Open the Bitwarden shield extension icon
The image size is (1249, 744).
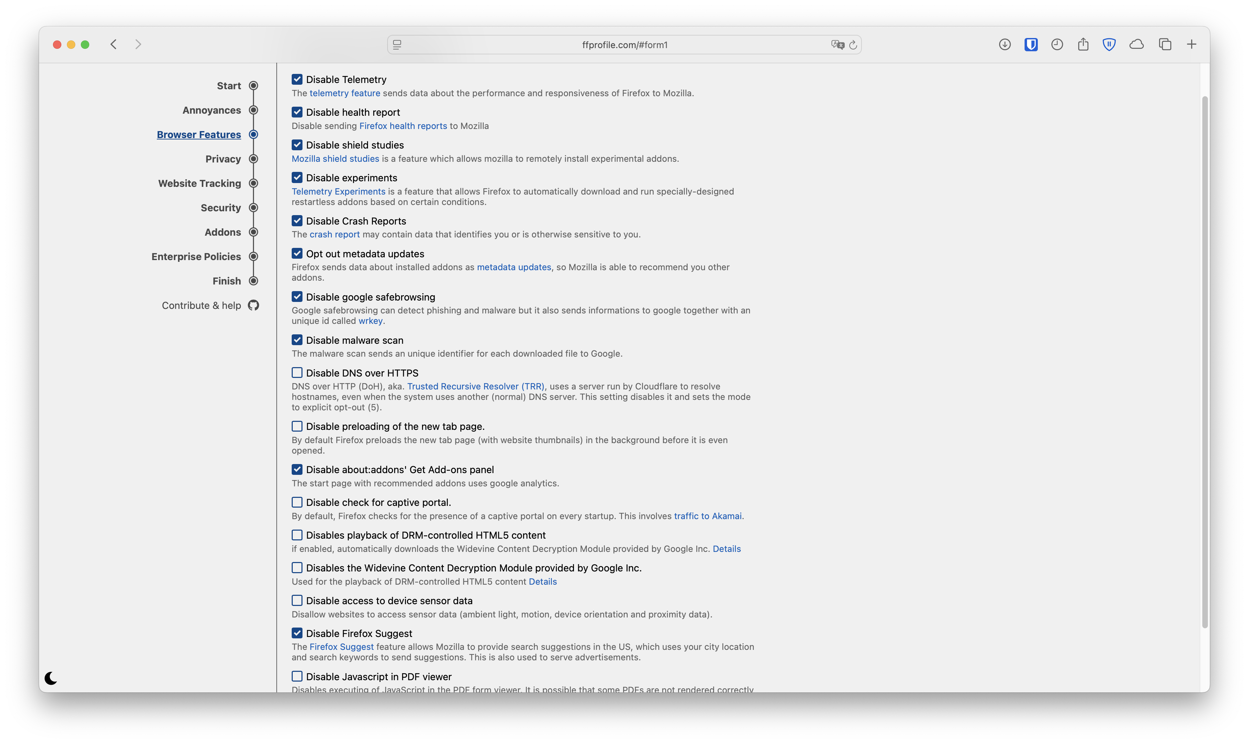1031,44
